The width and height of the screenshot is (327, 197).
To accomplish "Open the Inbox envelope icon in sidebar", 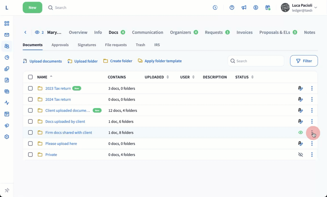I will 7,35.
